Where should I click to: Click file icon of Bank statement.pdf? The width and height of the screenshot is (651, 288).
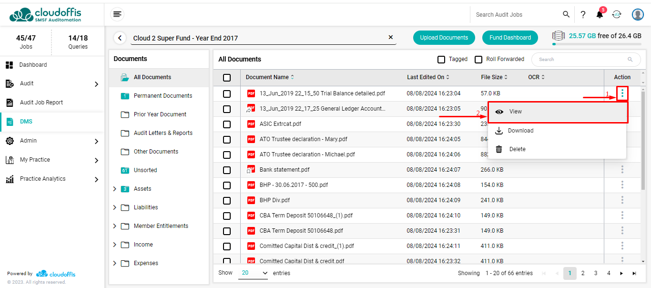click(x=250, y=170)
